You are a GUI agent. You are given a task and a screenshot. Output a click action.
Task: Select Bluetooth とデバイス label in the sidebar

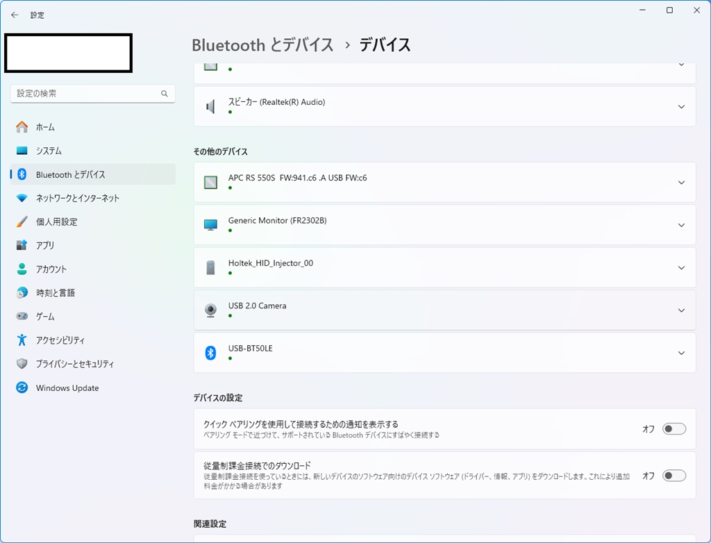(71, 175)
